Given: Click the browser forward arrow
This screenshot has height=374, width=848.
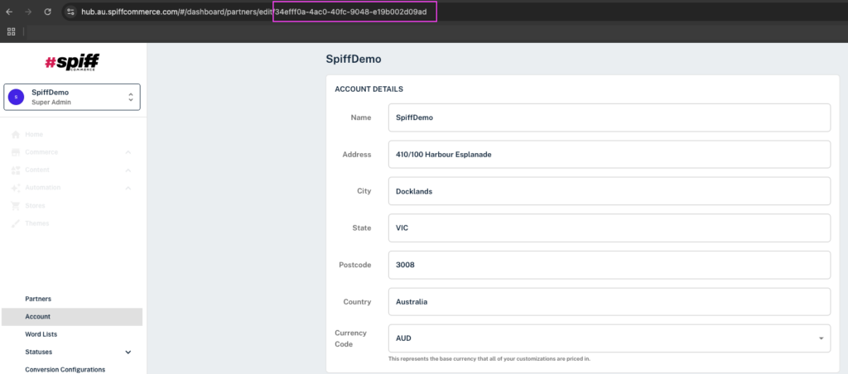Looking at the screenshot, I should [29, 12].
